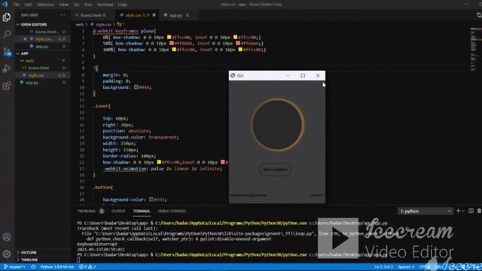This screenshot has width=482, height=271.
Task: Select the TERMINAL panel tab
Action: pyautogui.click(x=142, y=211)
